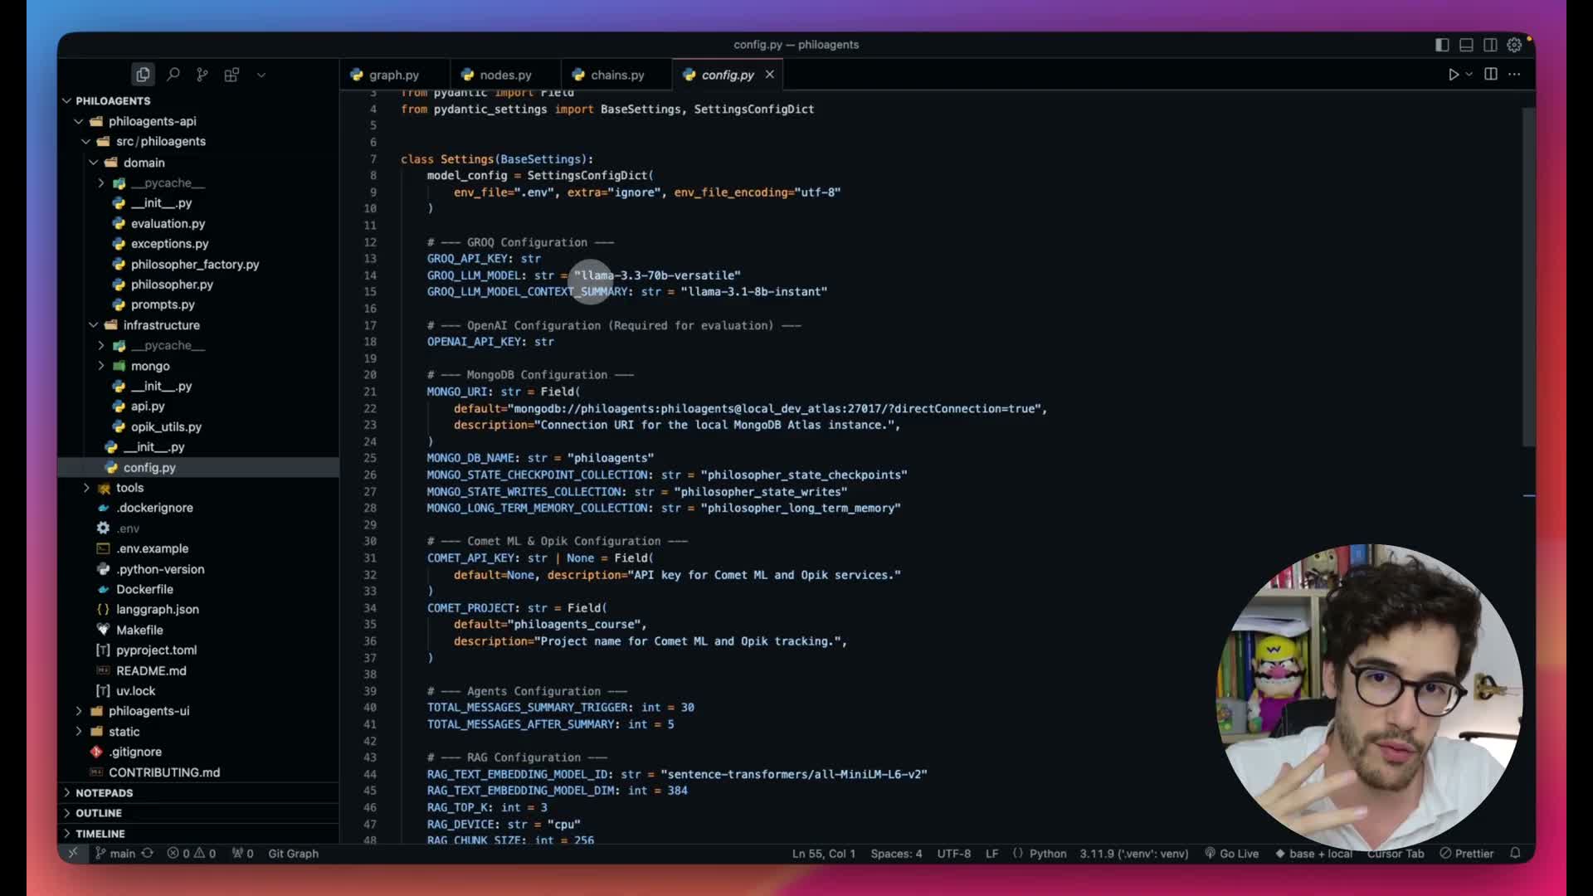This screenshot has height=896, width=1593.
Task: Toggle the primary sidebar layout icon
Action: (x=1442, y=45)
